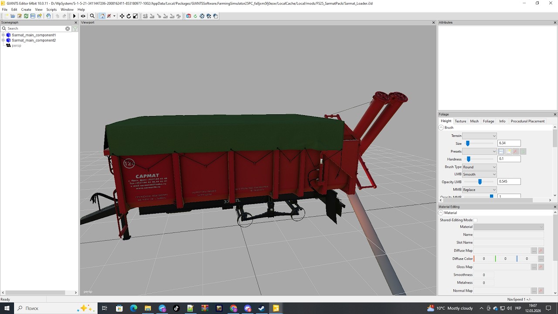
Task: Select Sarmat_main_component1 in the scenegraph
Action: pos(34,35)
